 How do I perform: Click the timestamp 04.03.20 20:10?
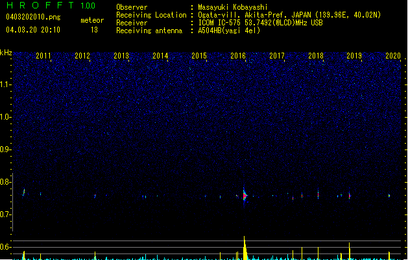(33, 30)
